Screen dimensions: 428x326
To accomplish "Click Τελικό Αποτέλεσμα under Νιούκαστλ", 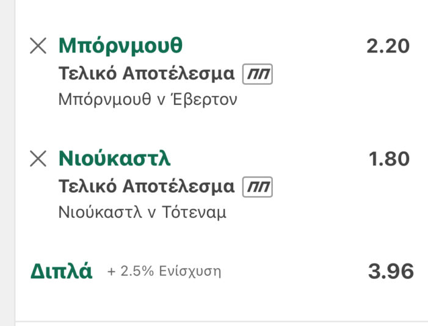I will pos(147,187).
